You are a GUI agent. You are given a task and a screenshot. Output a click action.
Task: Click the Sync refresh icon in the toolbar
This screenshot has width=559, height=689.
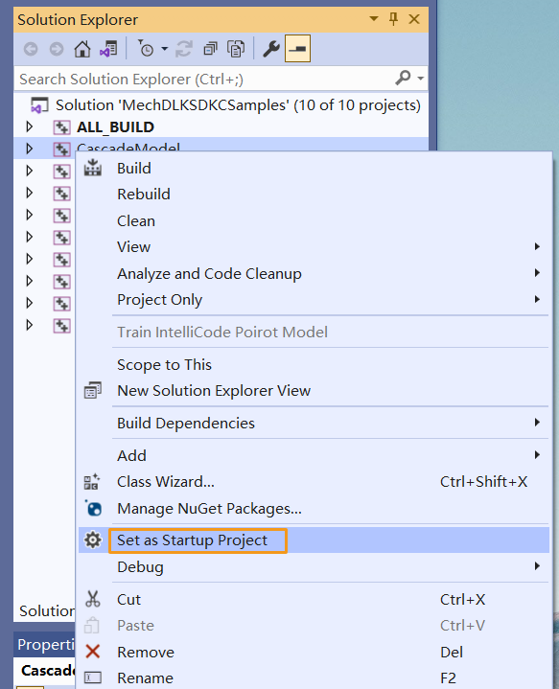coord(184,49)
